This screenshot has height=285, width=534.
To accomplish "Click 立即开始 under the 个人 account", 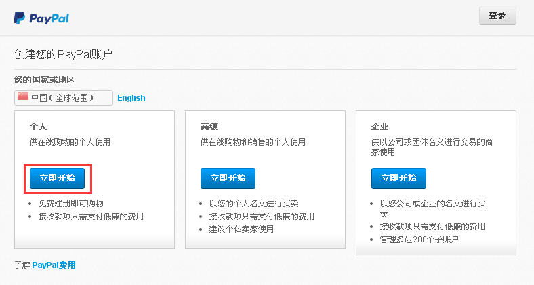I will 57,178.
